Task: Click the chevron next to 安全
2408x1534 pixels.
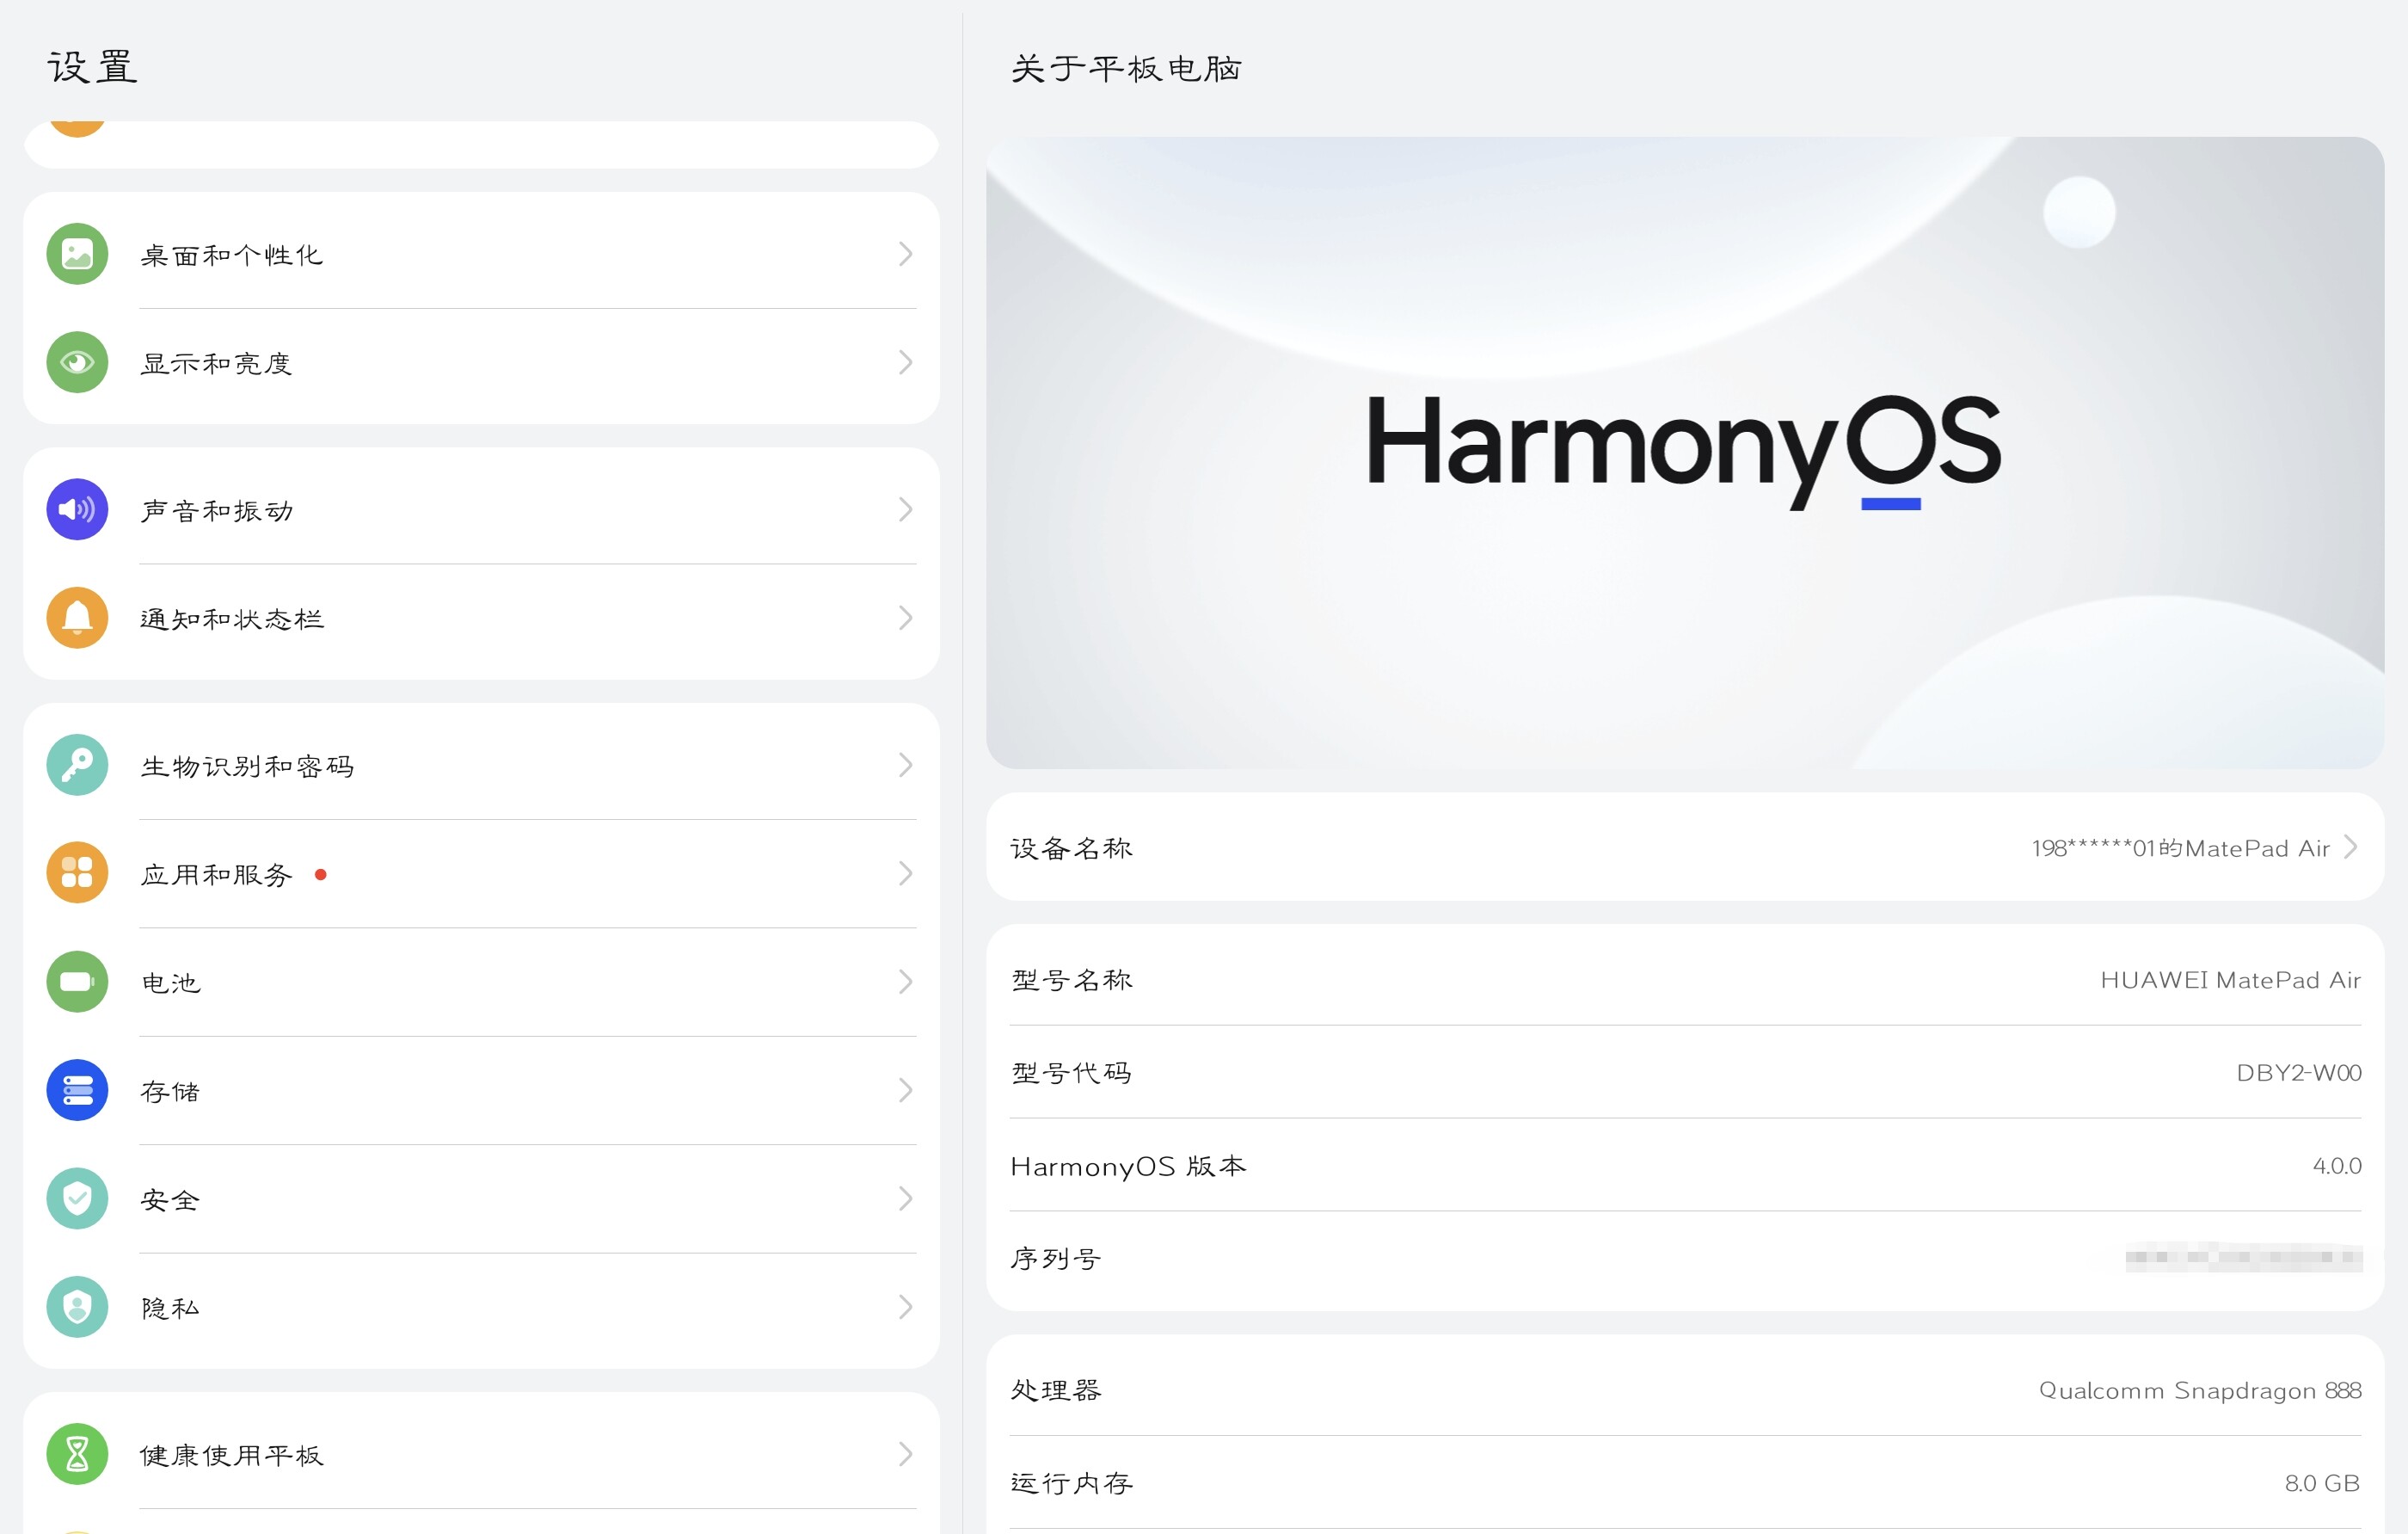Action: coord(905,1198)
